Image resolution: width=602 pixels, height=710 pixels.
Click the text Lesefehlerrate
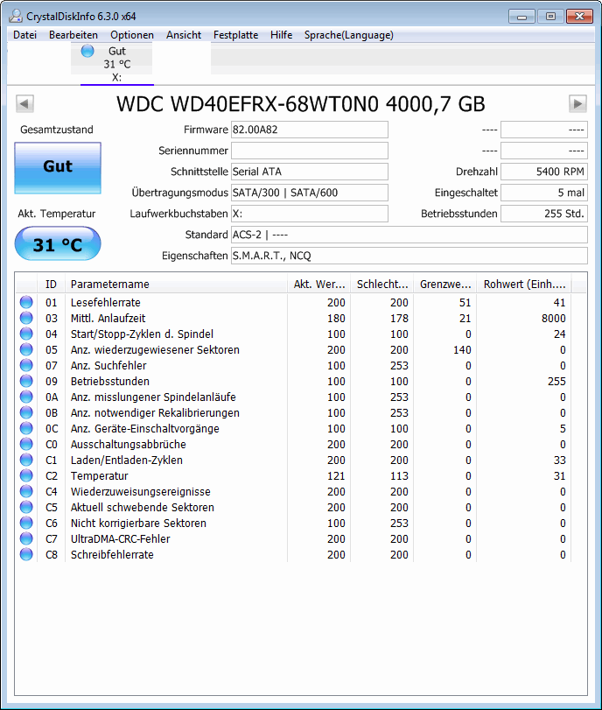click(106, 303)
